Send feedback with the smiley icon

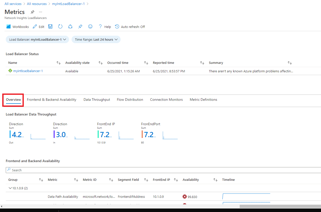pos(90,26)
